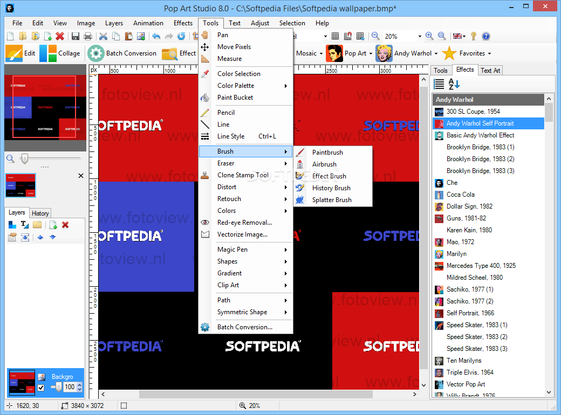Click the Zoom to Fit magnifier icon
561x415 pixels.
click(x=442, y=36)
